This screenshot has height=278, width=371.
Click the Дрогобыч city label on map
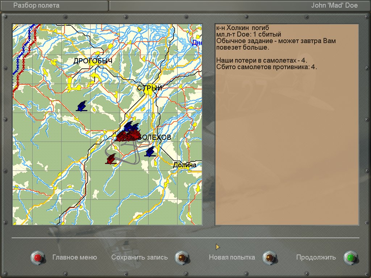click(93, 61)
